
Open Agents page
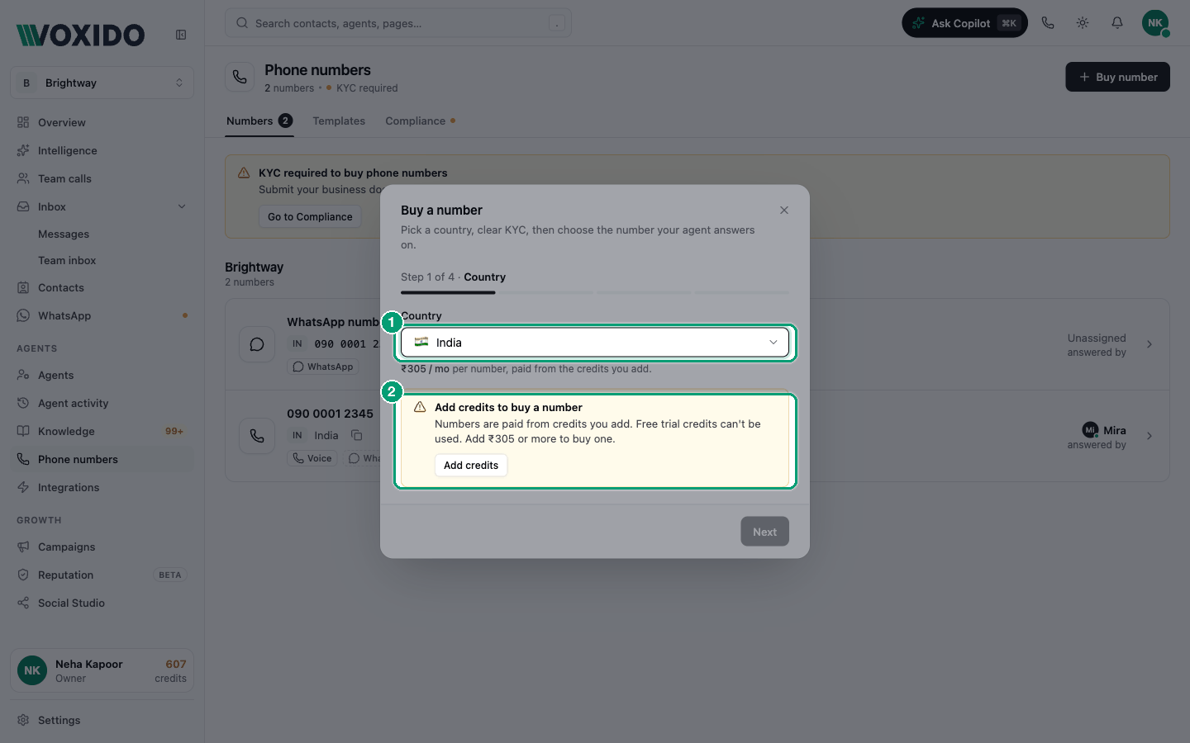pyautogui.click(x=102, y=375)
